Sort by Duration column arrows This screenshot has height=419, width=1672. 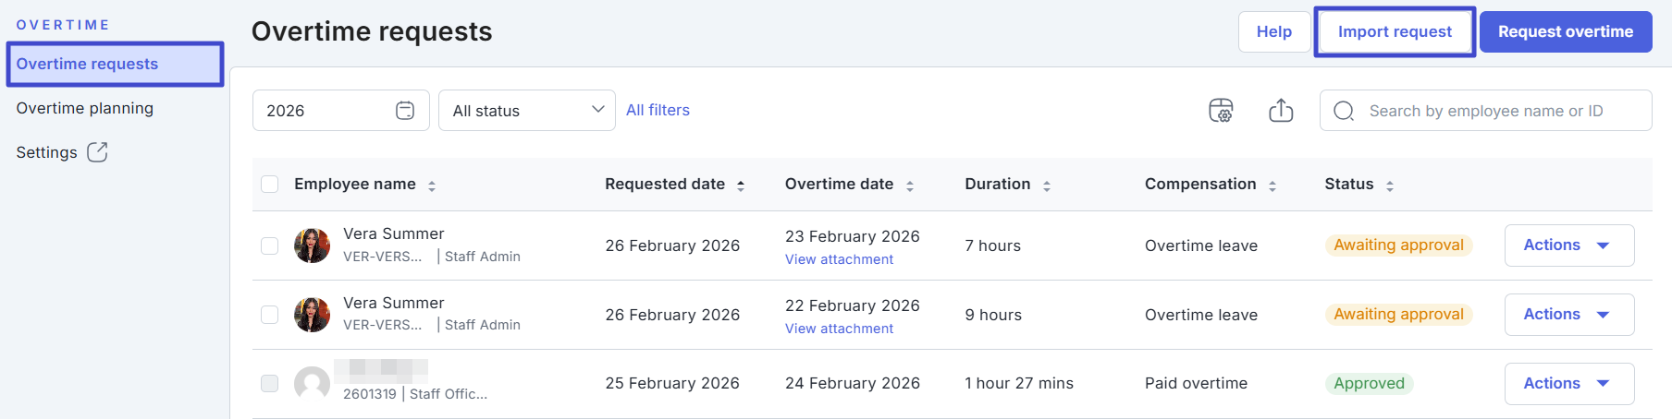coord(1047,186)
